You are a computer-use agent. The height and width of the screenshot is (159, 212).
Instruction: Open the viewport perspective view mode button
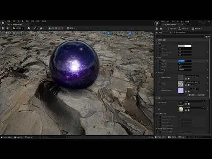click(8, 33)
